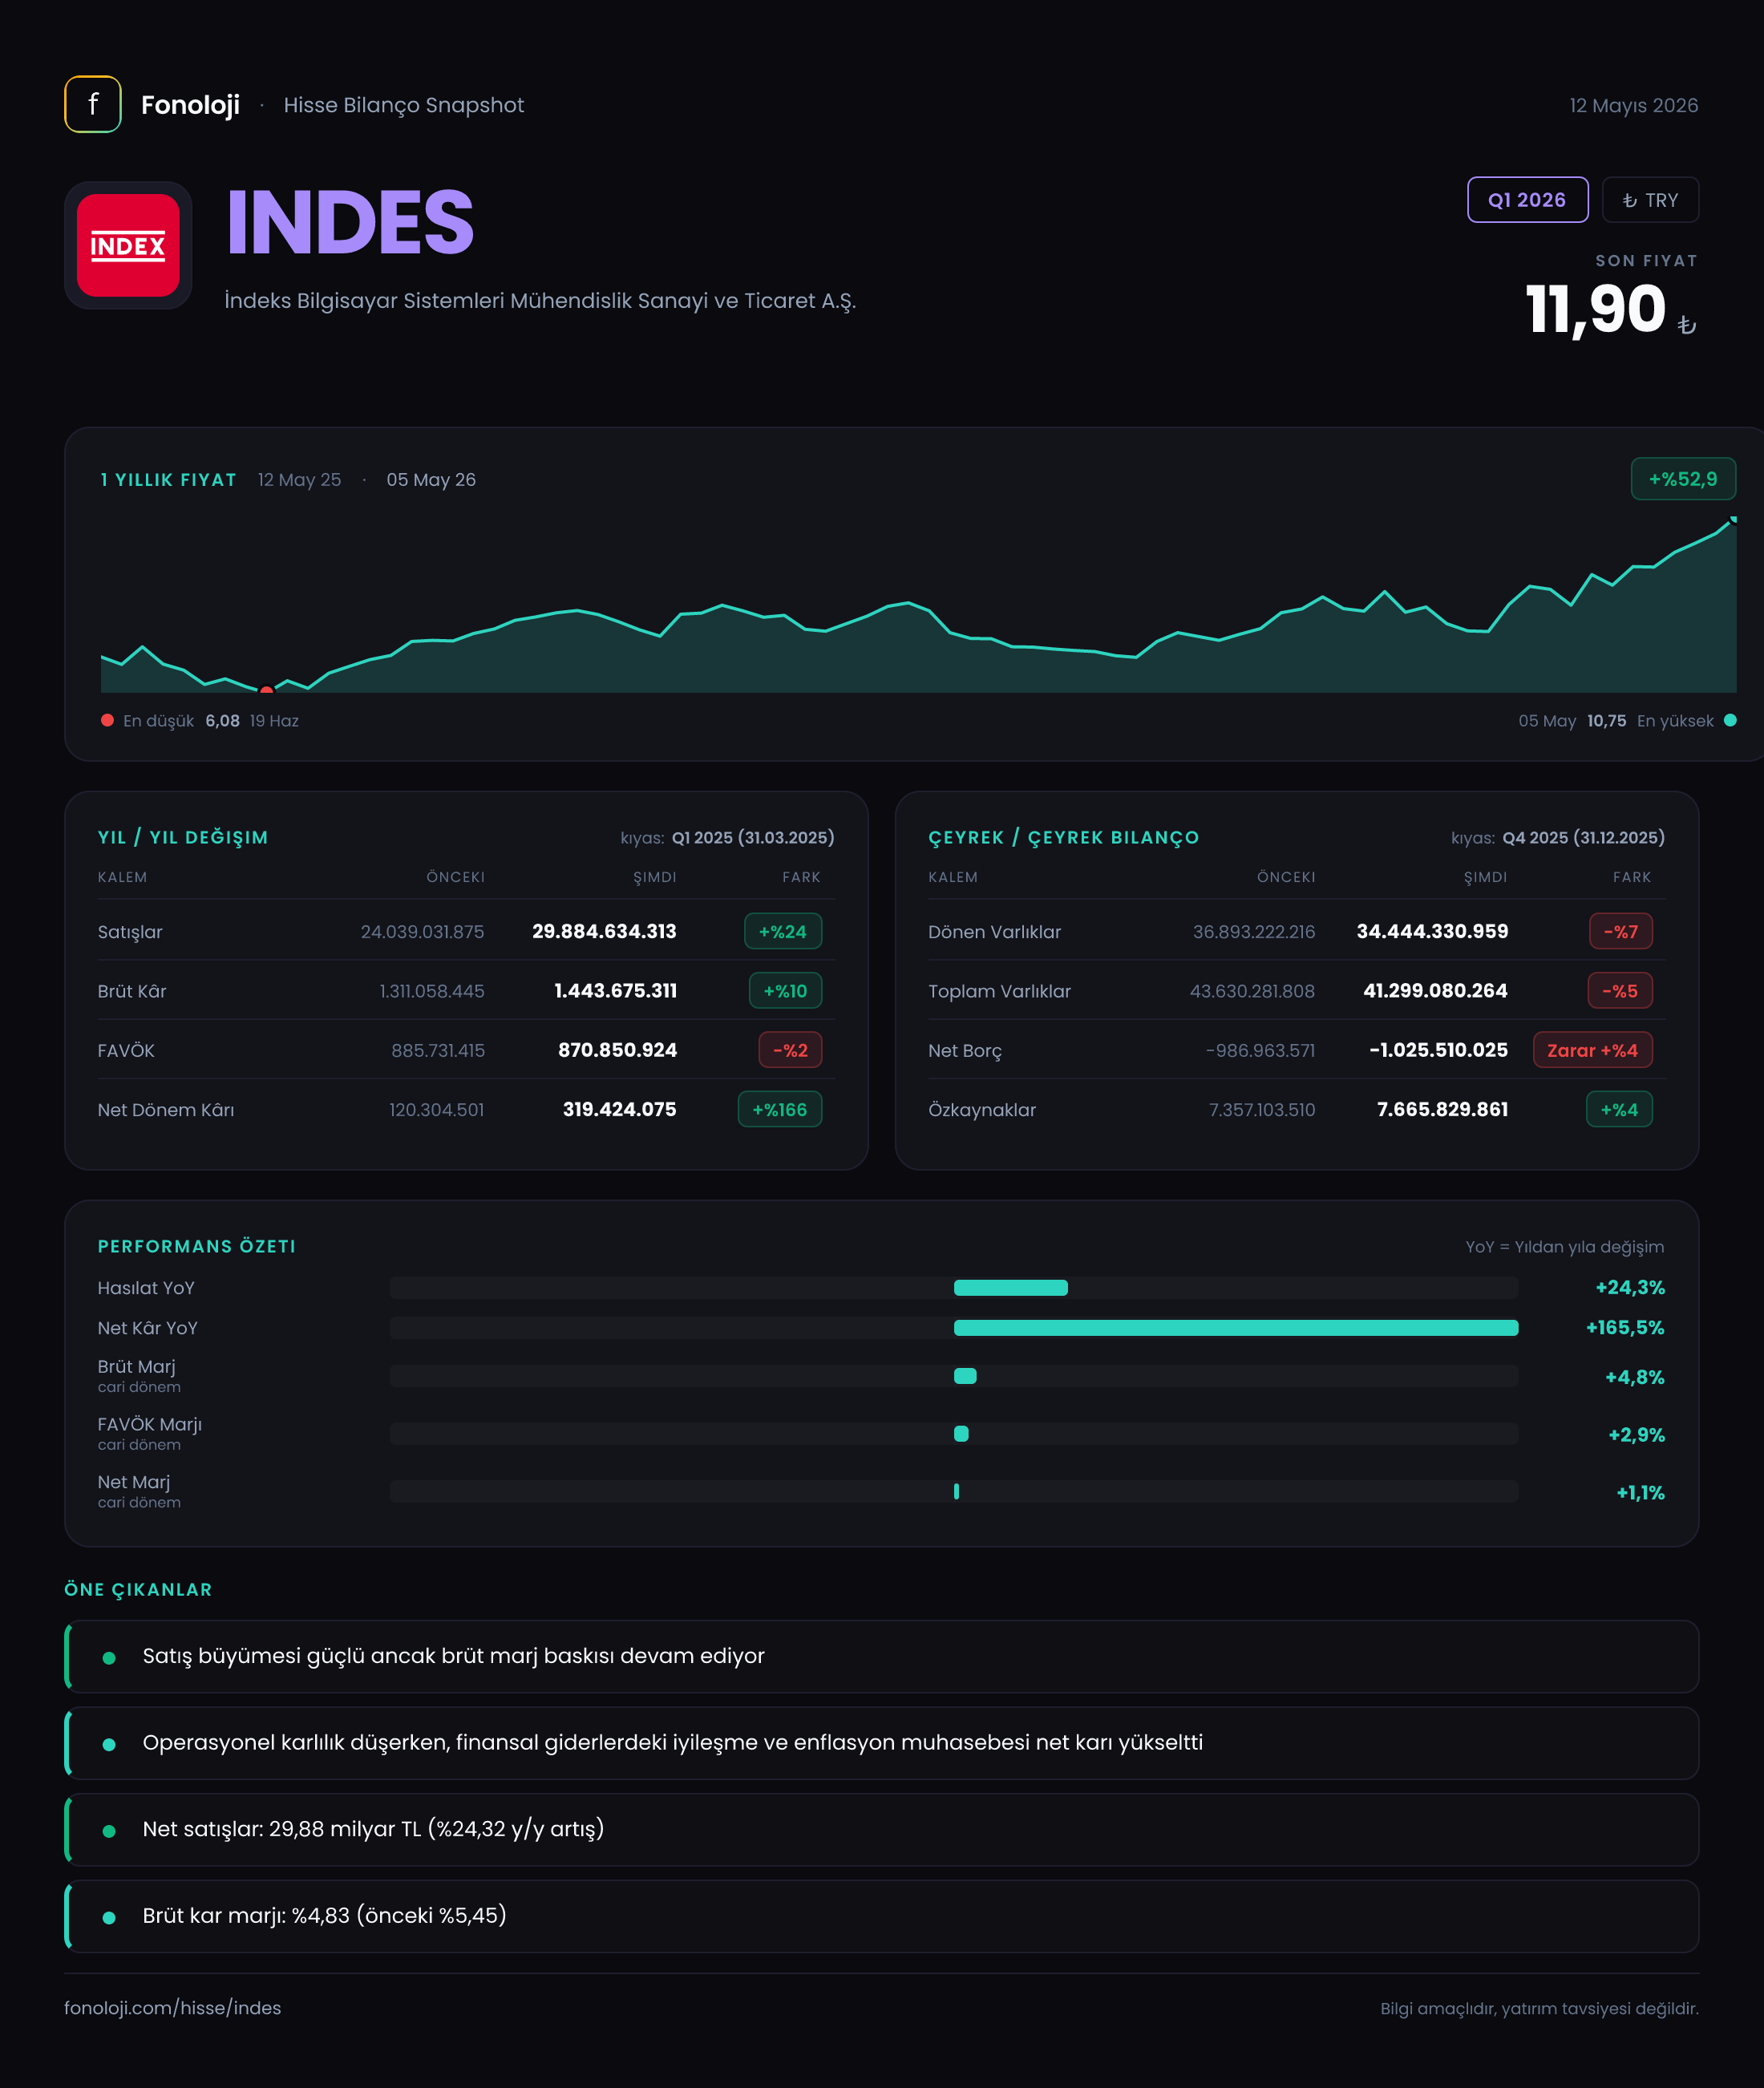Click value 41.299.080.264 for Toplam Varlıklar
The height and width of the screenshot is (2088, 1764).
(x=1435, y=990)
